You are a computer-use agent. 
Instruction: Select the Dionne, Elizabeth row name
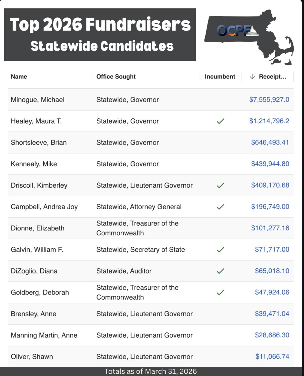pos(37,228)
